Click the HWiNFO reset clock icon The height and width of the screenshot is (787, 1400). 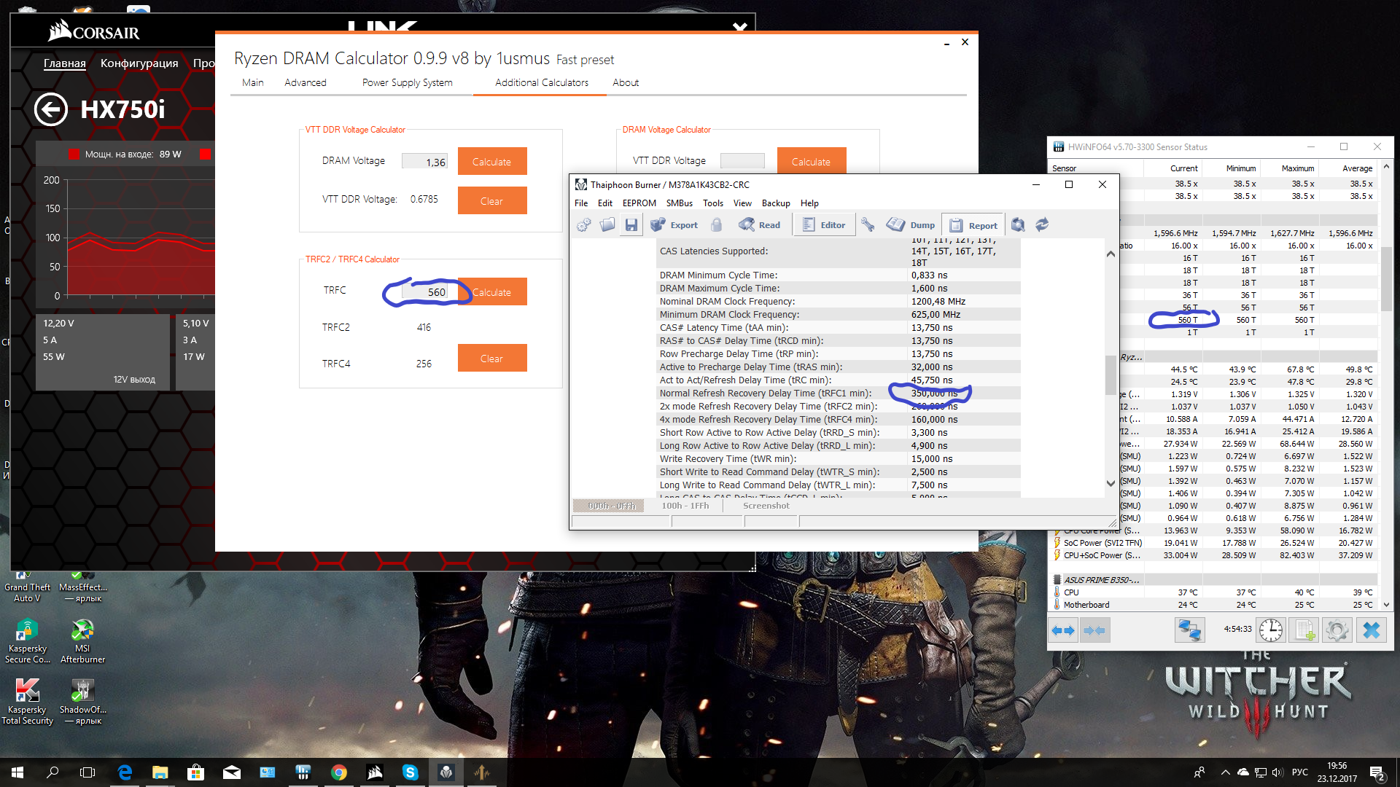pyautogui.click(x=1271, y=630)
